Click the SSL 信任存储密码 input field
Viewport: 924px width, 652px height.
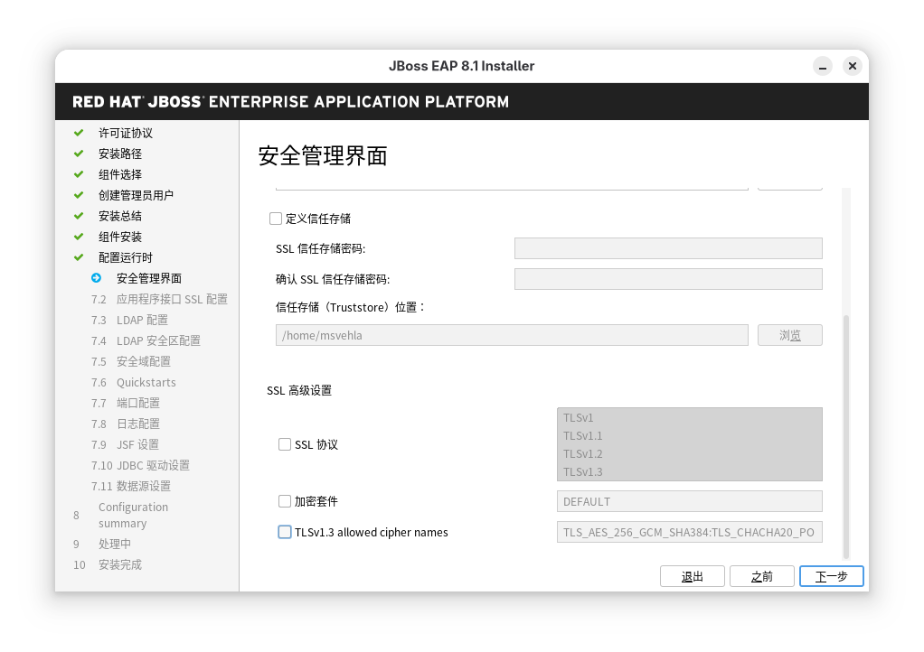point(668,248)
